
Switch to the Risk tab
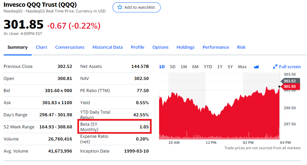coord(241,47)
